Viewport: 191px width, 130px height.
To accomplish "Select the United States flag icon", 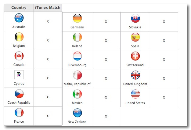I will (x=135, y=94).
